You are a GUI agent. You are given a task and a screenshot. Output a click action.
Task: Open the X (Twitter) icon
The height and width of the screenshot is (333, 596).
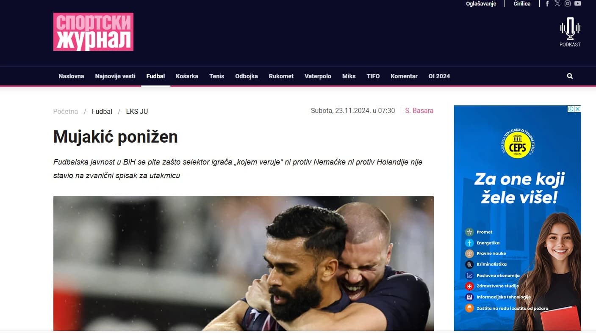(557, 3)
